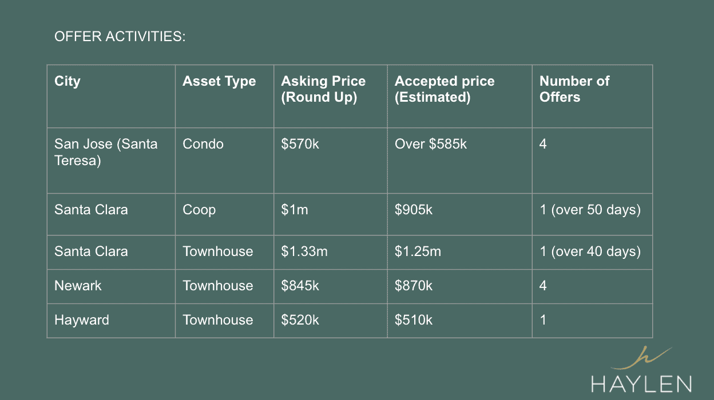The image size is (714, 400).
Task: Click the $870k accepted price cell
Action: pyautogui.click(x=460, y=286)
